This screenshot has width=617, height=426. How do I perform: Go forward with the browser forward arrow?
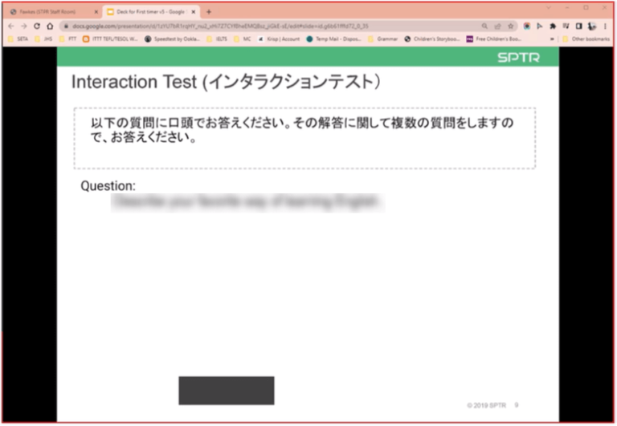click(x=24, y=26)
